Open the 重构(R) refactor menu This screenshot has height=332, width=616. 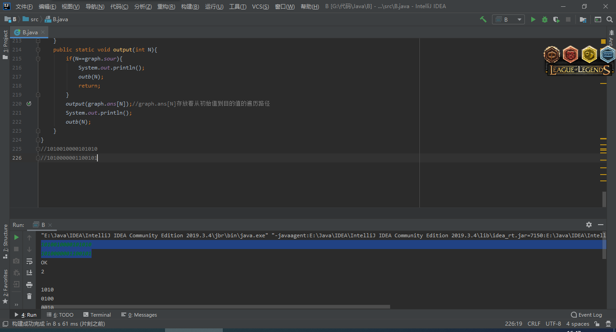(166, 7)
